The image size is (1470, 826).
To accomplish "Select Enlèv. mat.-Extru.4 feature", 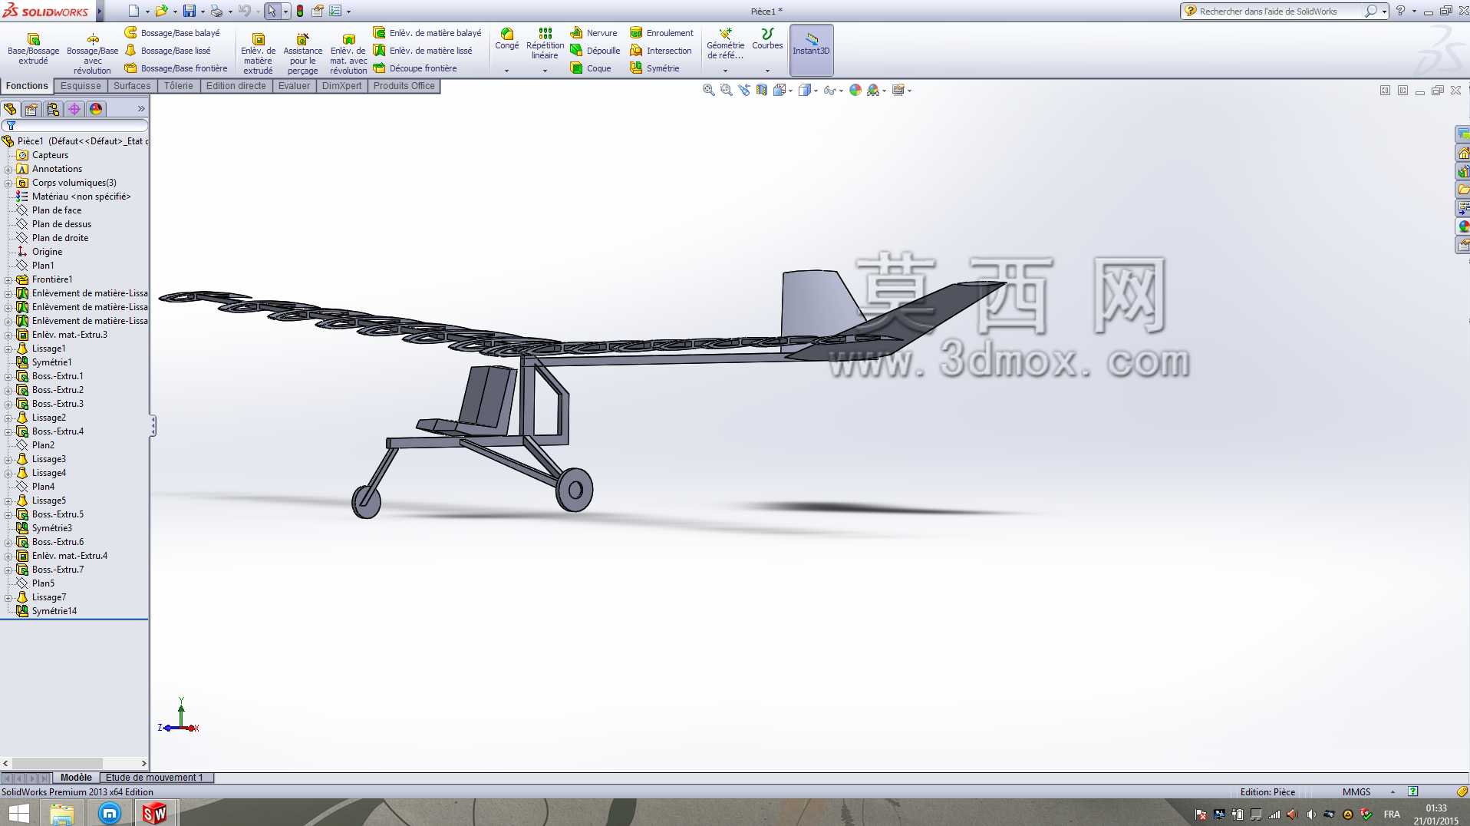I will coord(69,556).
